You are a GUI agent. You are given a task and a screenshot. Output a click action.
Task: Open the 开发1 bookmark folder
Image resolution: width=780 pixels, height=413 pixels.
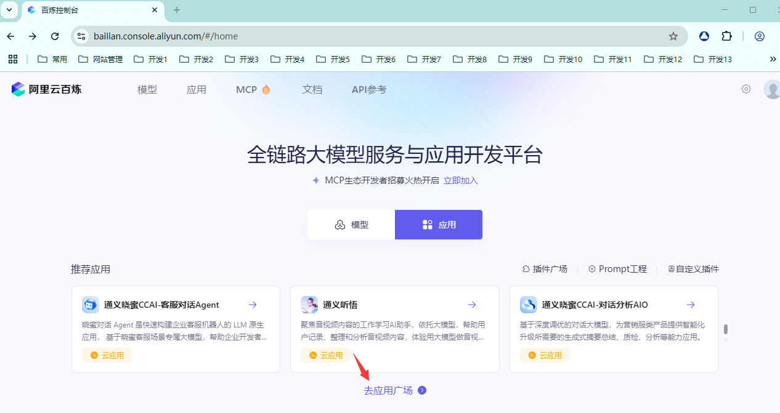(150, 59)
